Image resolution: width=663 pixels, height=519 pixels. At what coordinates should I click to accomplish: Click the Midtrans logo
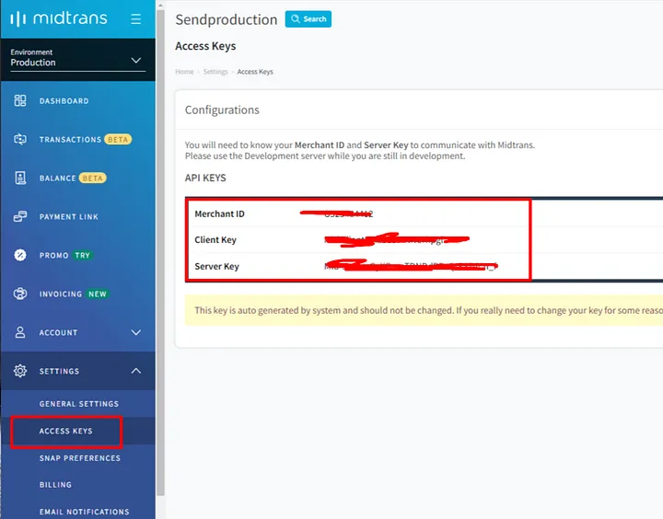pyautogui.click(x=58, y=18)
